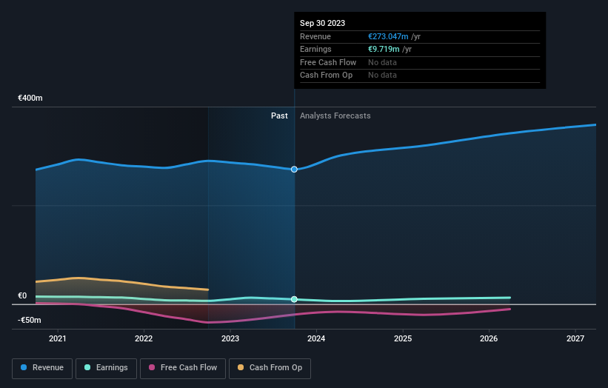Click the teal Earnings legend dot
Screen dimensions: 608x388
87,367
